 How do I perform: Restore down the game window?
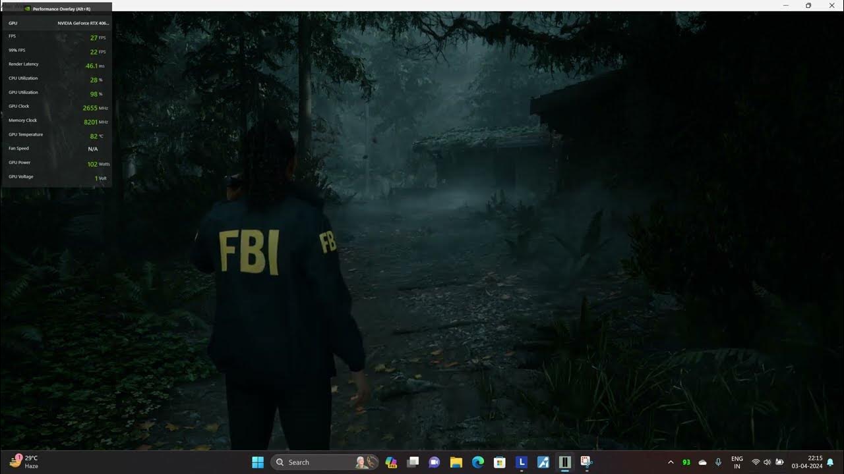coord(808,5)
